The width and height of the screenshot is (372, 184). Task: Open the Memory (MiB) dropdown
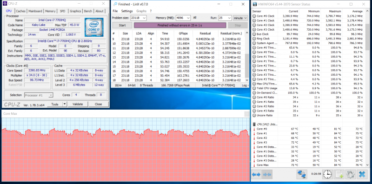point(183,18)
